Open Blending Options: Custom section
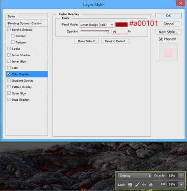Image resolution: width=187 pixels, height=191 pixels. click(x=27, y=23)
